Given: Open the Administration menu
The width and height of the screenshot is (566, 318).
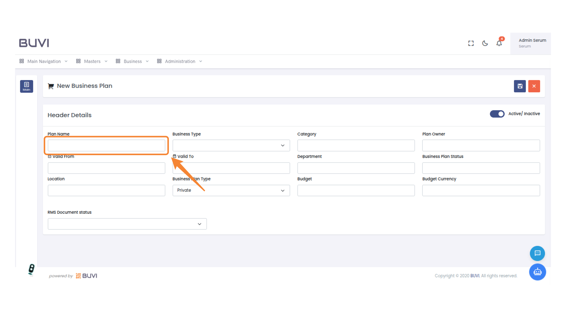Looking at the screenshot, I should pyautogui.click(x=180, y=61).
